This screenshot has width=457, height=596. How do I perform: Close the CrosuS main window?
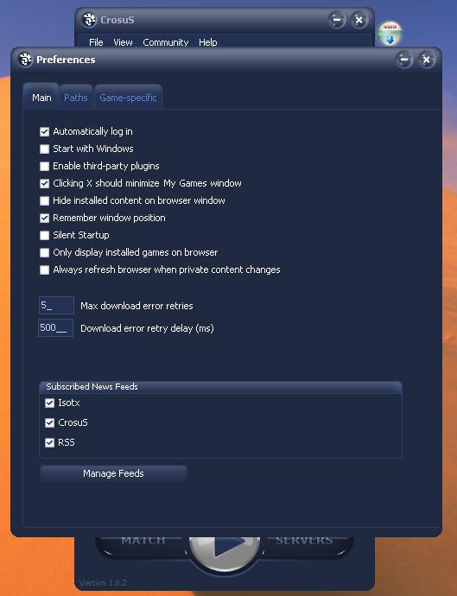[x=359, y=20]
